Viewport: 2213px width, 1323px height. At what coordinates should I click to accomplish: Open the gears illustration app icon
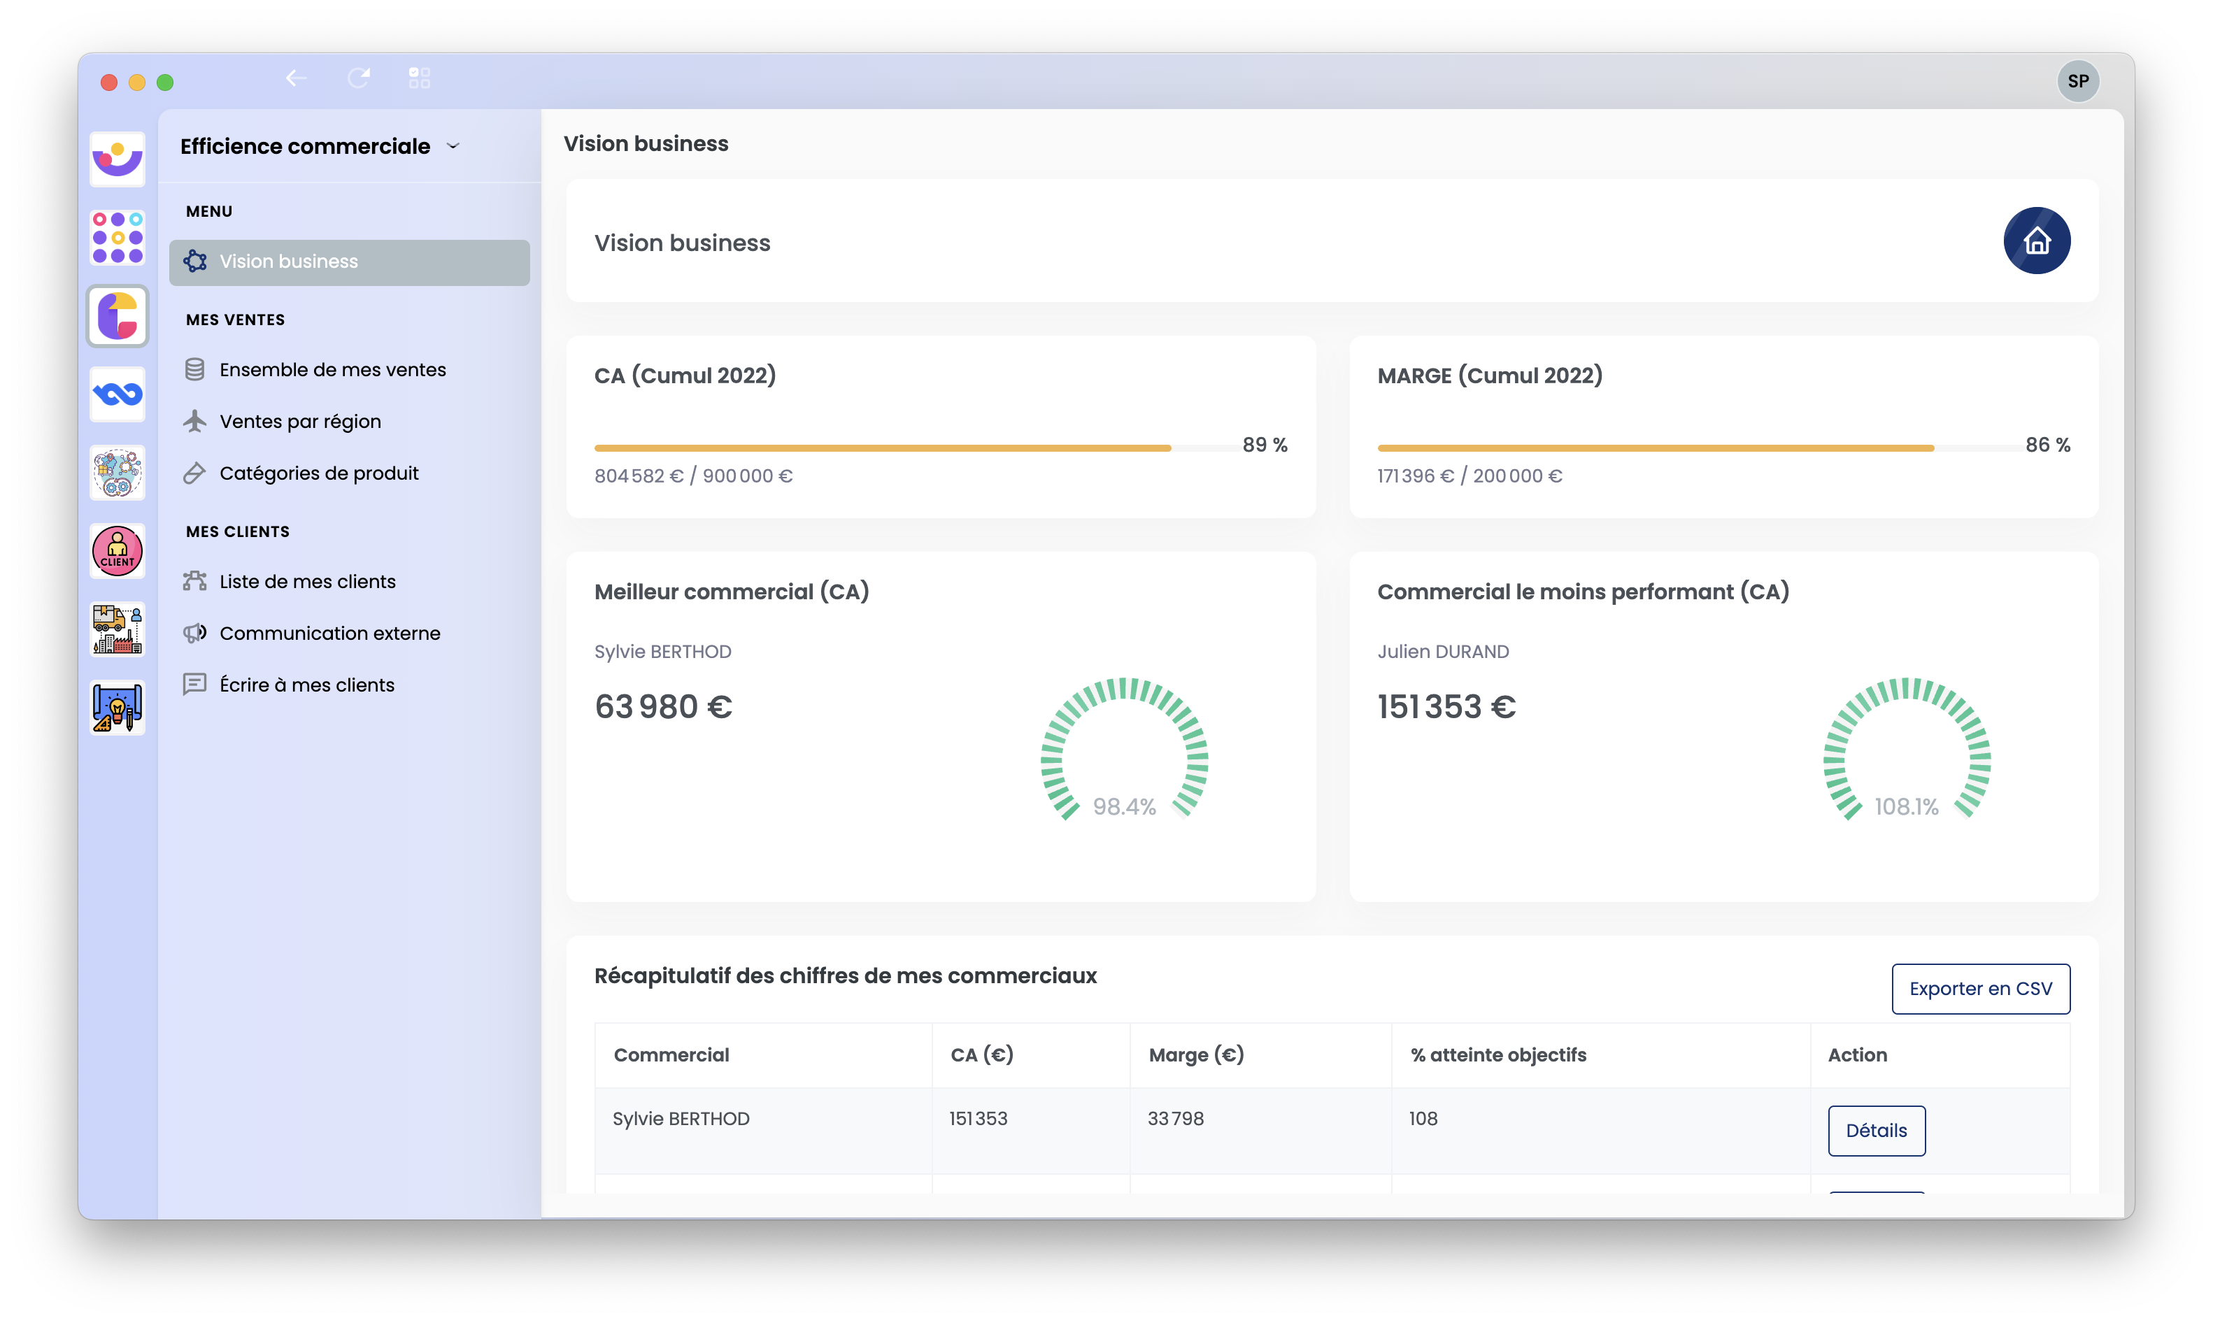pyautogui.click(x=118, y=473)
